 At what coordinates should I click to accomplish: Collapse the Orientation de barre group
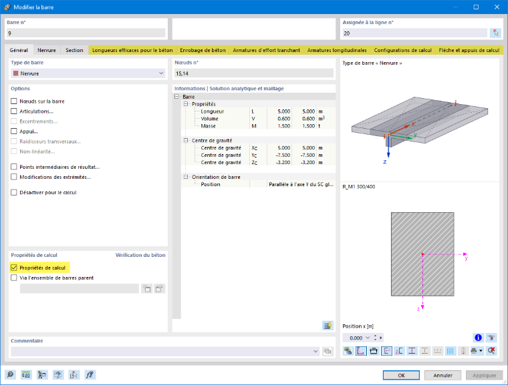coord(186,177)
